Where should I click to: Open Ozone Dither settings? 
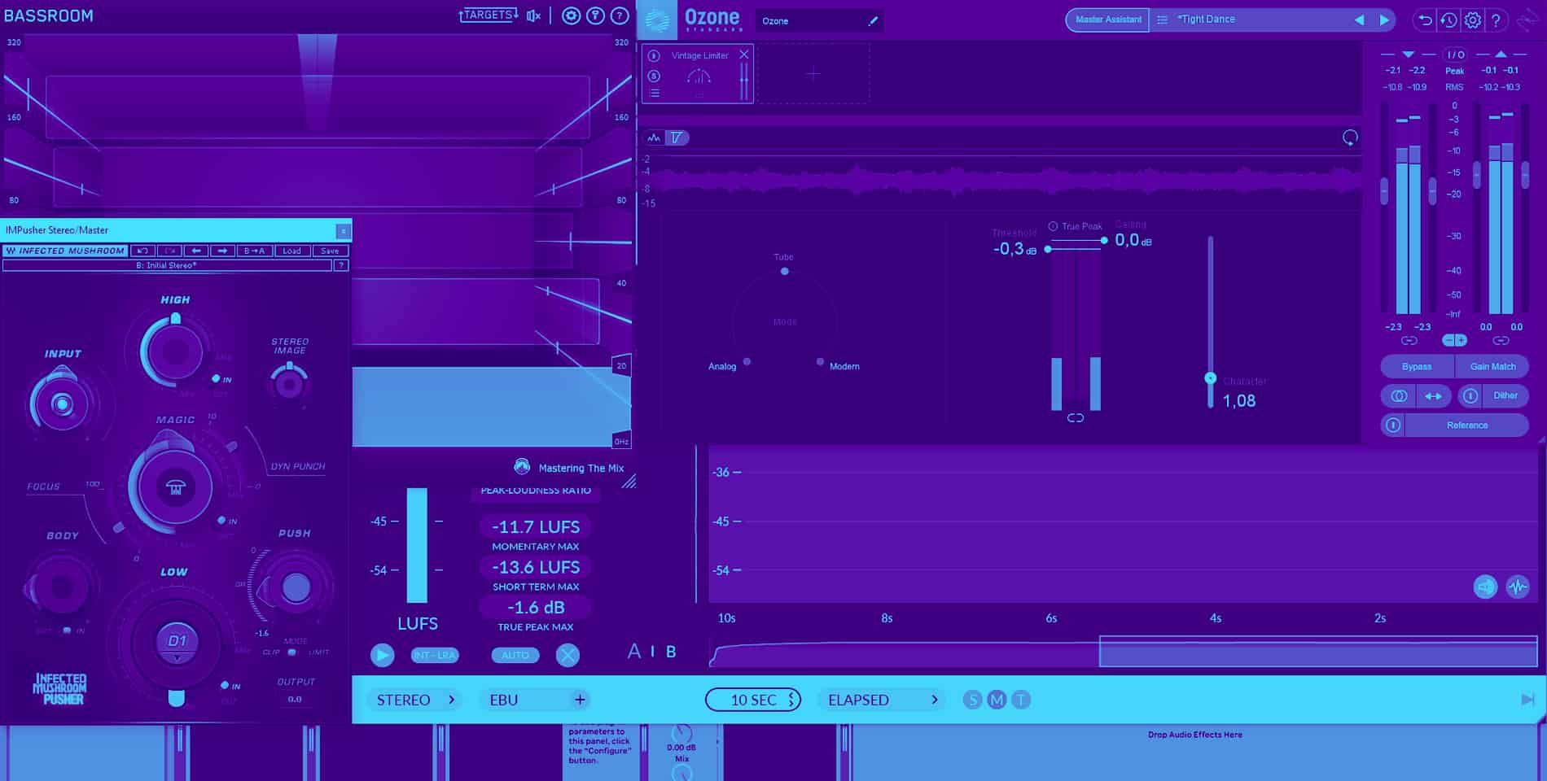point(1505,396)
